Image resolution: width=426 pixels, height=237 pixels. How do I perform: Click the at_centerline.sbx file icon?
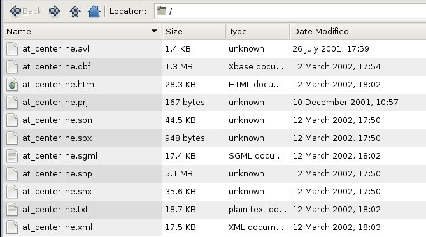[x=12, y=138]
